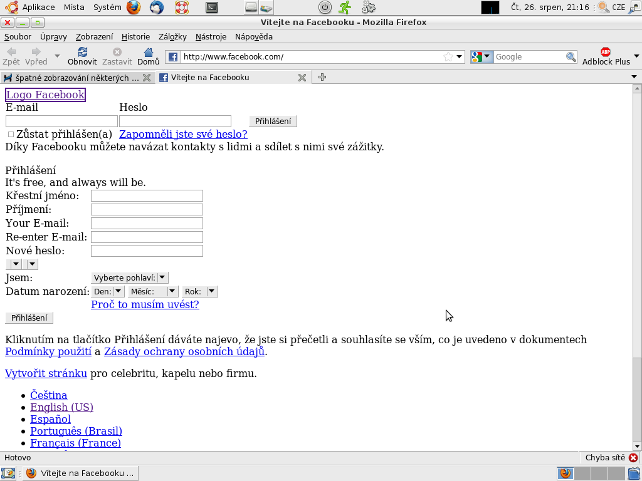Screen dimensions: 642x481
Task: Open the Měsíc birth month dropdown
Action: (153, 292)
